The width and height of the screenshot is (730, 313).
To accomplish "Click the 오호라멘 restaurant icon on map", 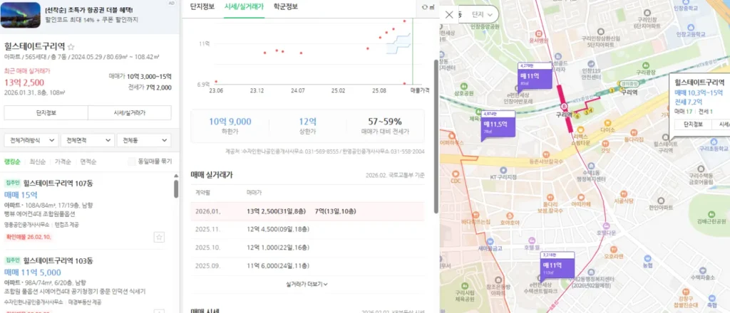I will (613, 249).
